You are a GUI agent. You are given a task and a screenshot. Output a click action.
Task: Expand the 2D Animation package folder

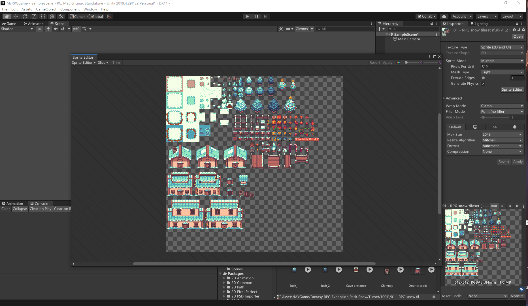224,278
